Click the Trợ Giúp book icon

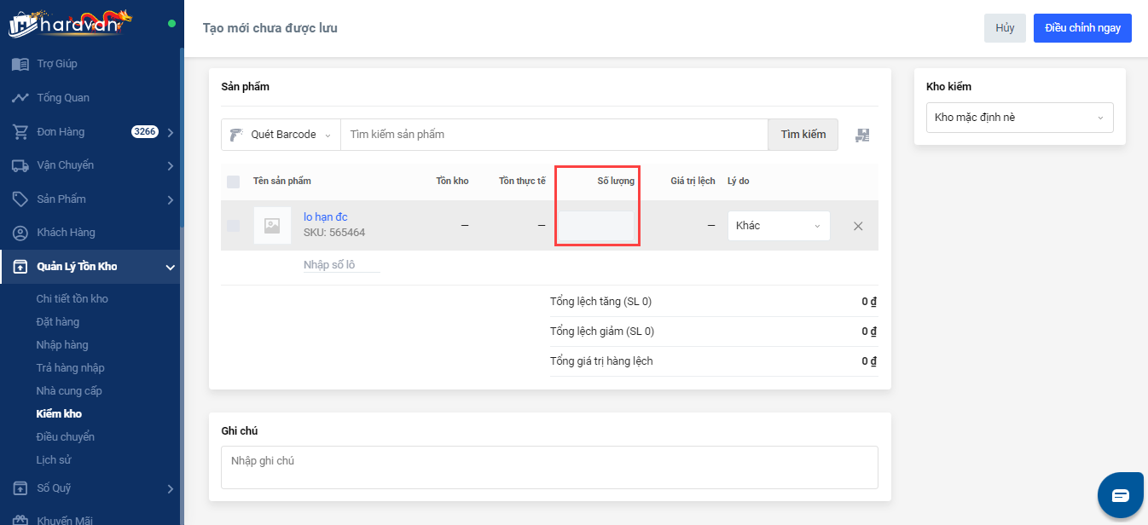coord(20,64)
